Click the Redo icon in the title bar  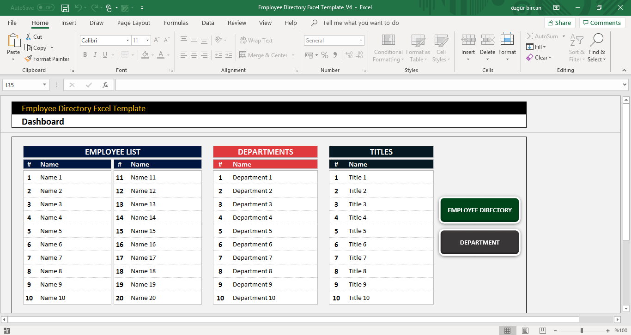coord(95,8)
